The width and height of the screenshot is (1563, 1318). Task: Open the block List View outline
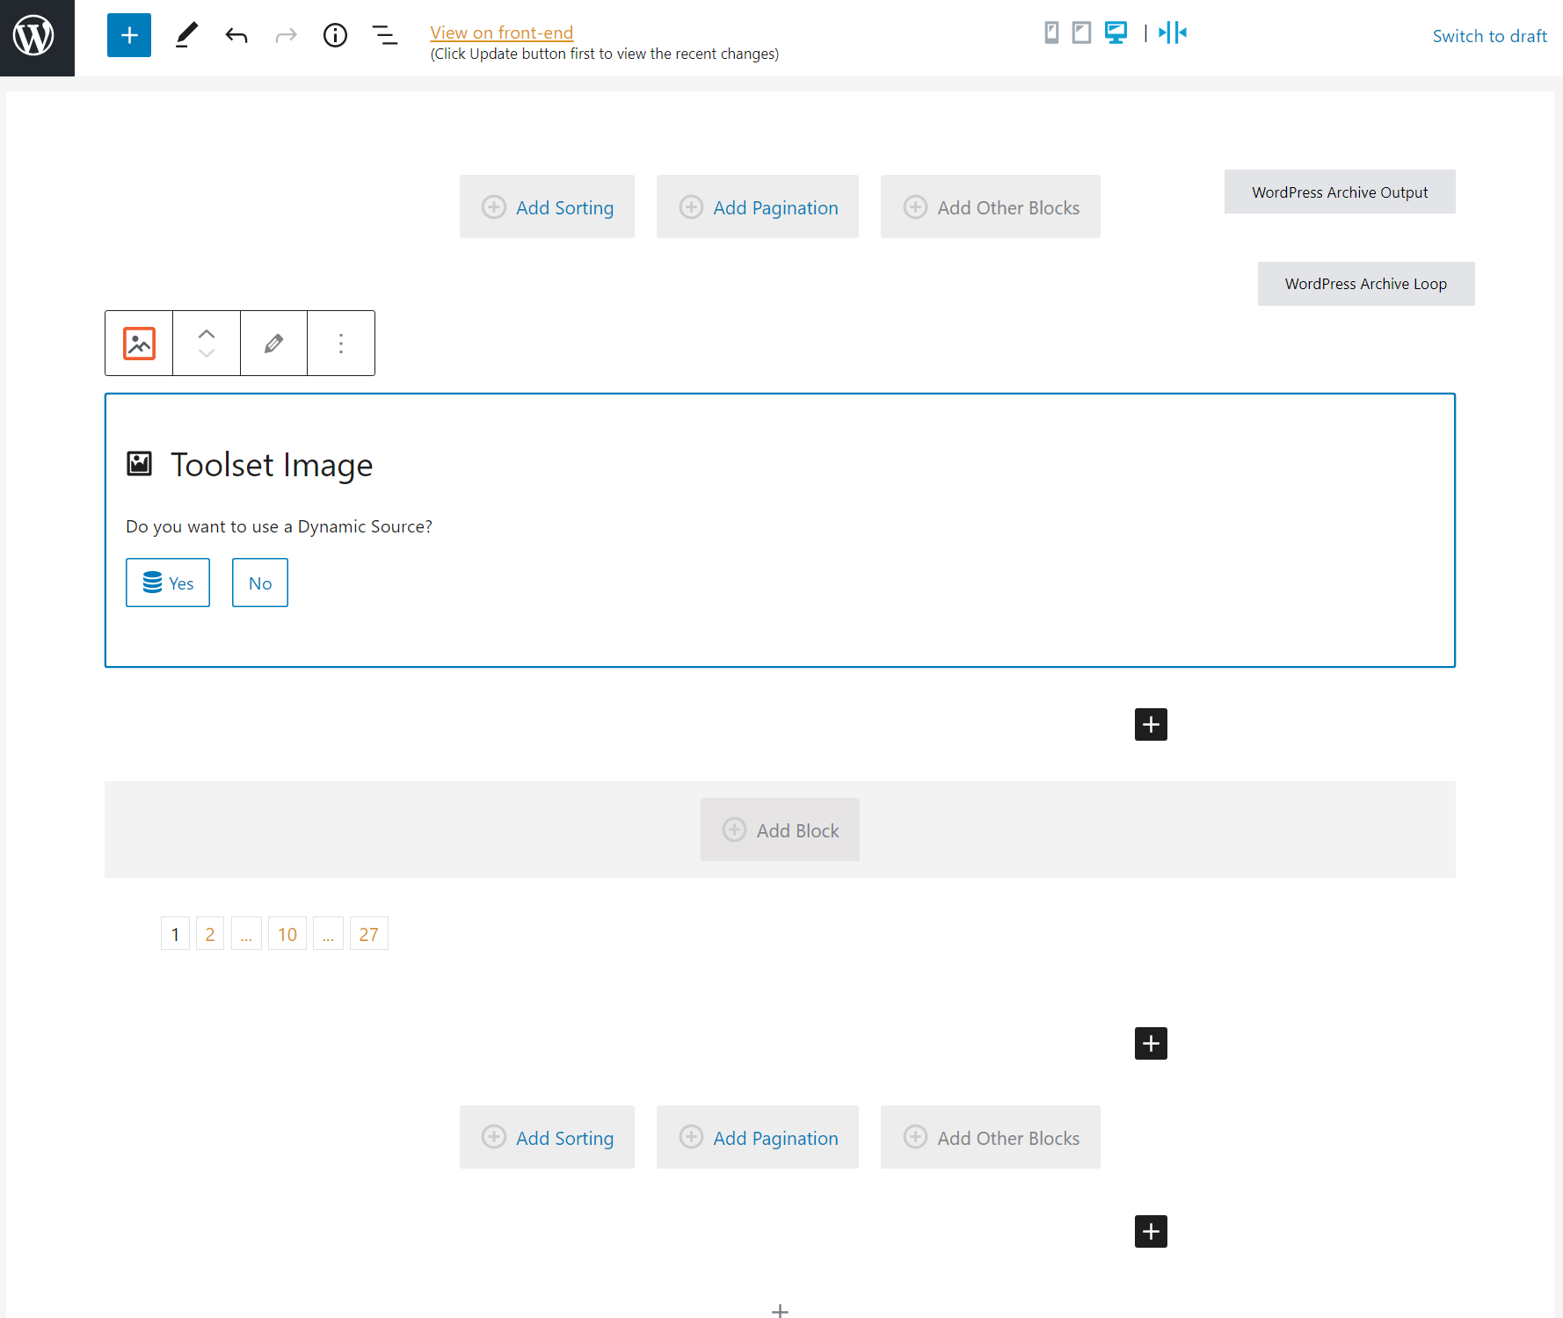click(385, 35)
